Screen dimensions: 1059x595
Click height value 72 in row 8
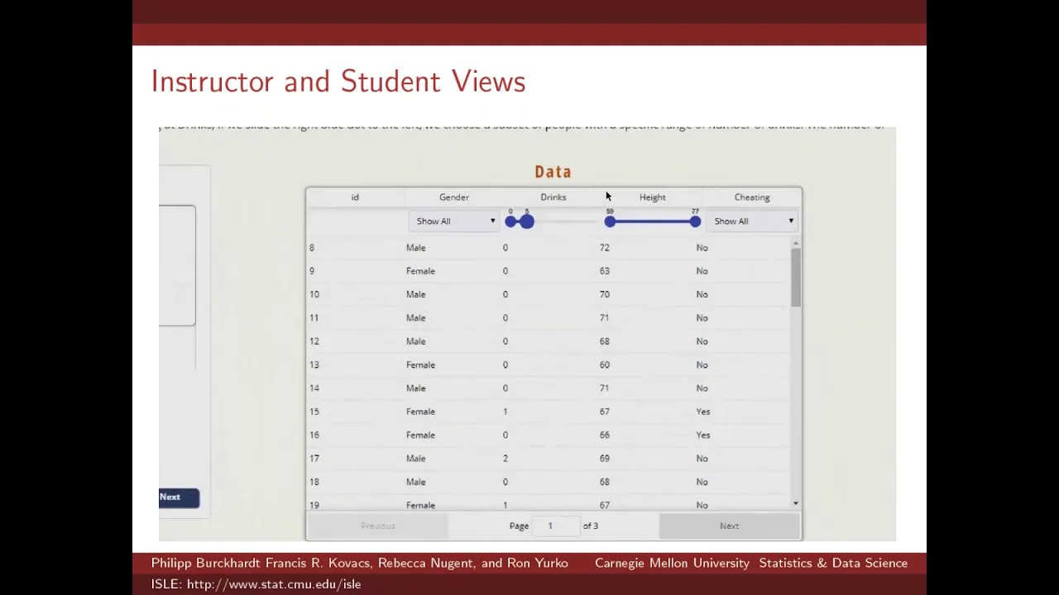point(605,248)
